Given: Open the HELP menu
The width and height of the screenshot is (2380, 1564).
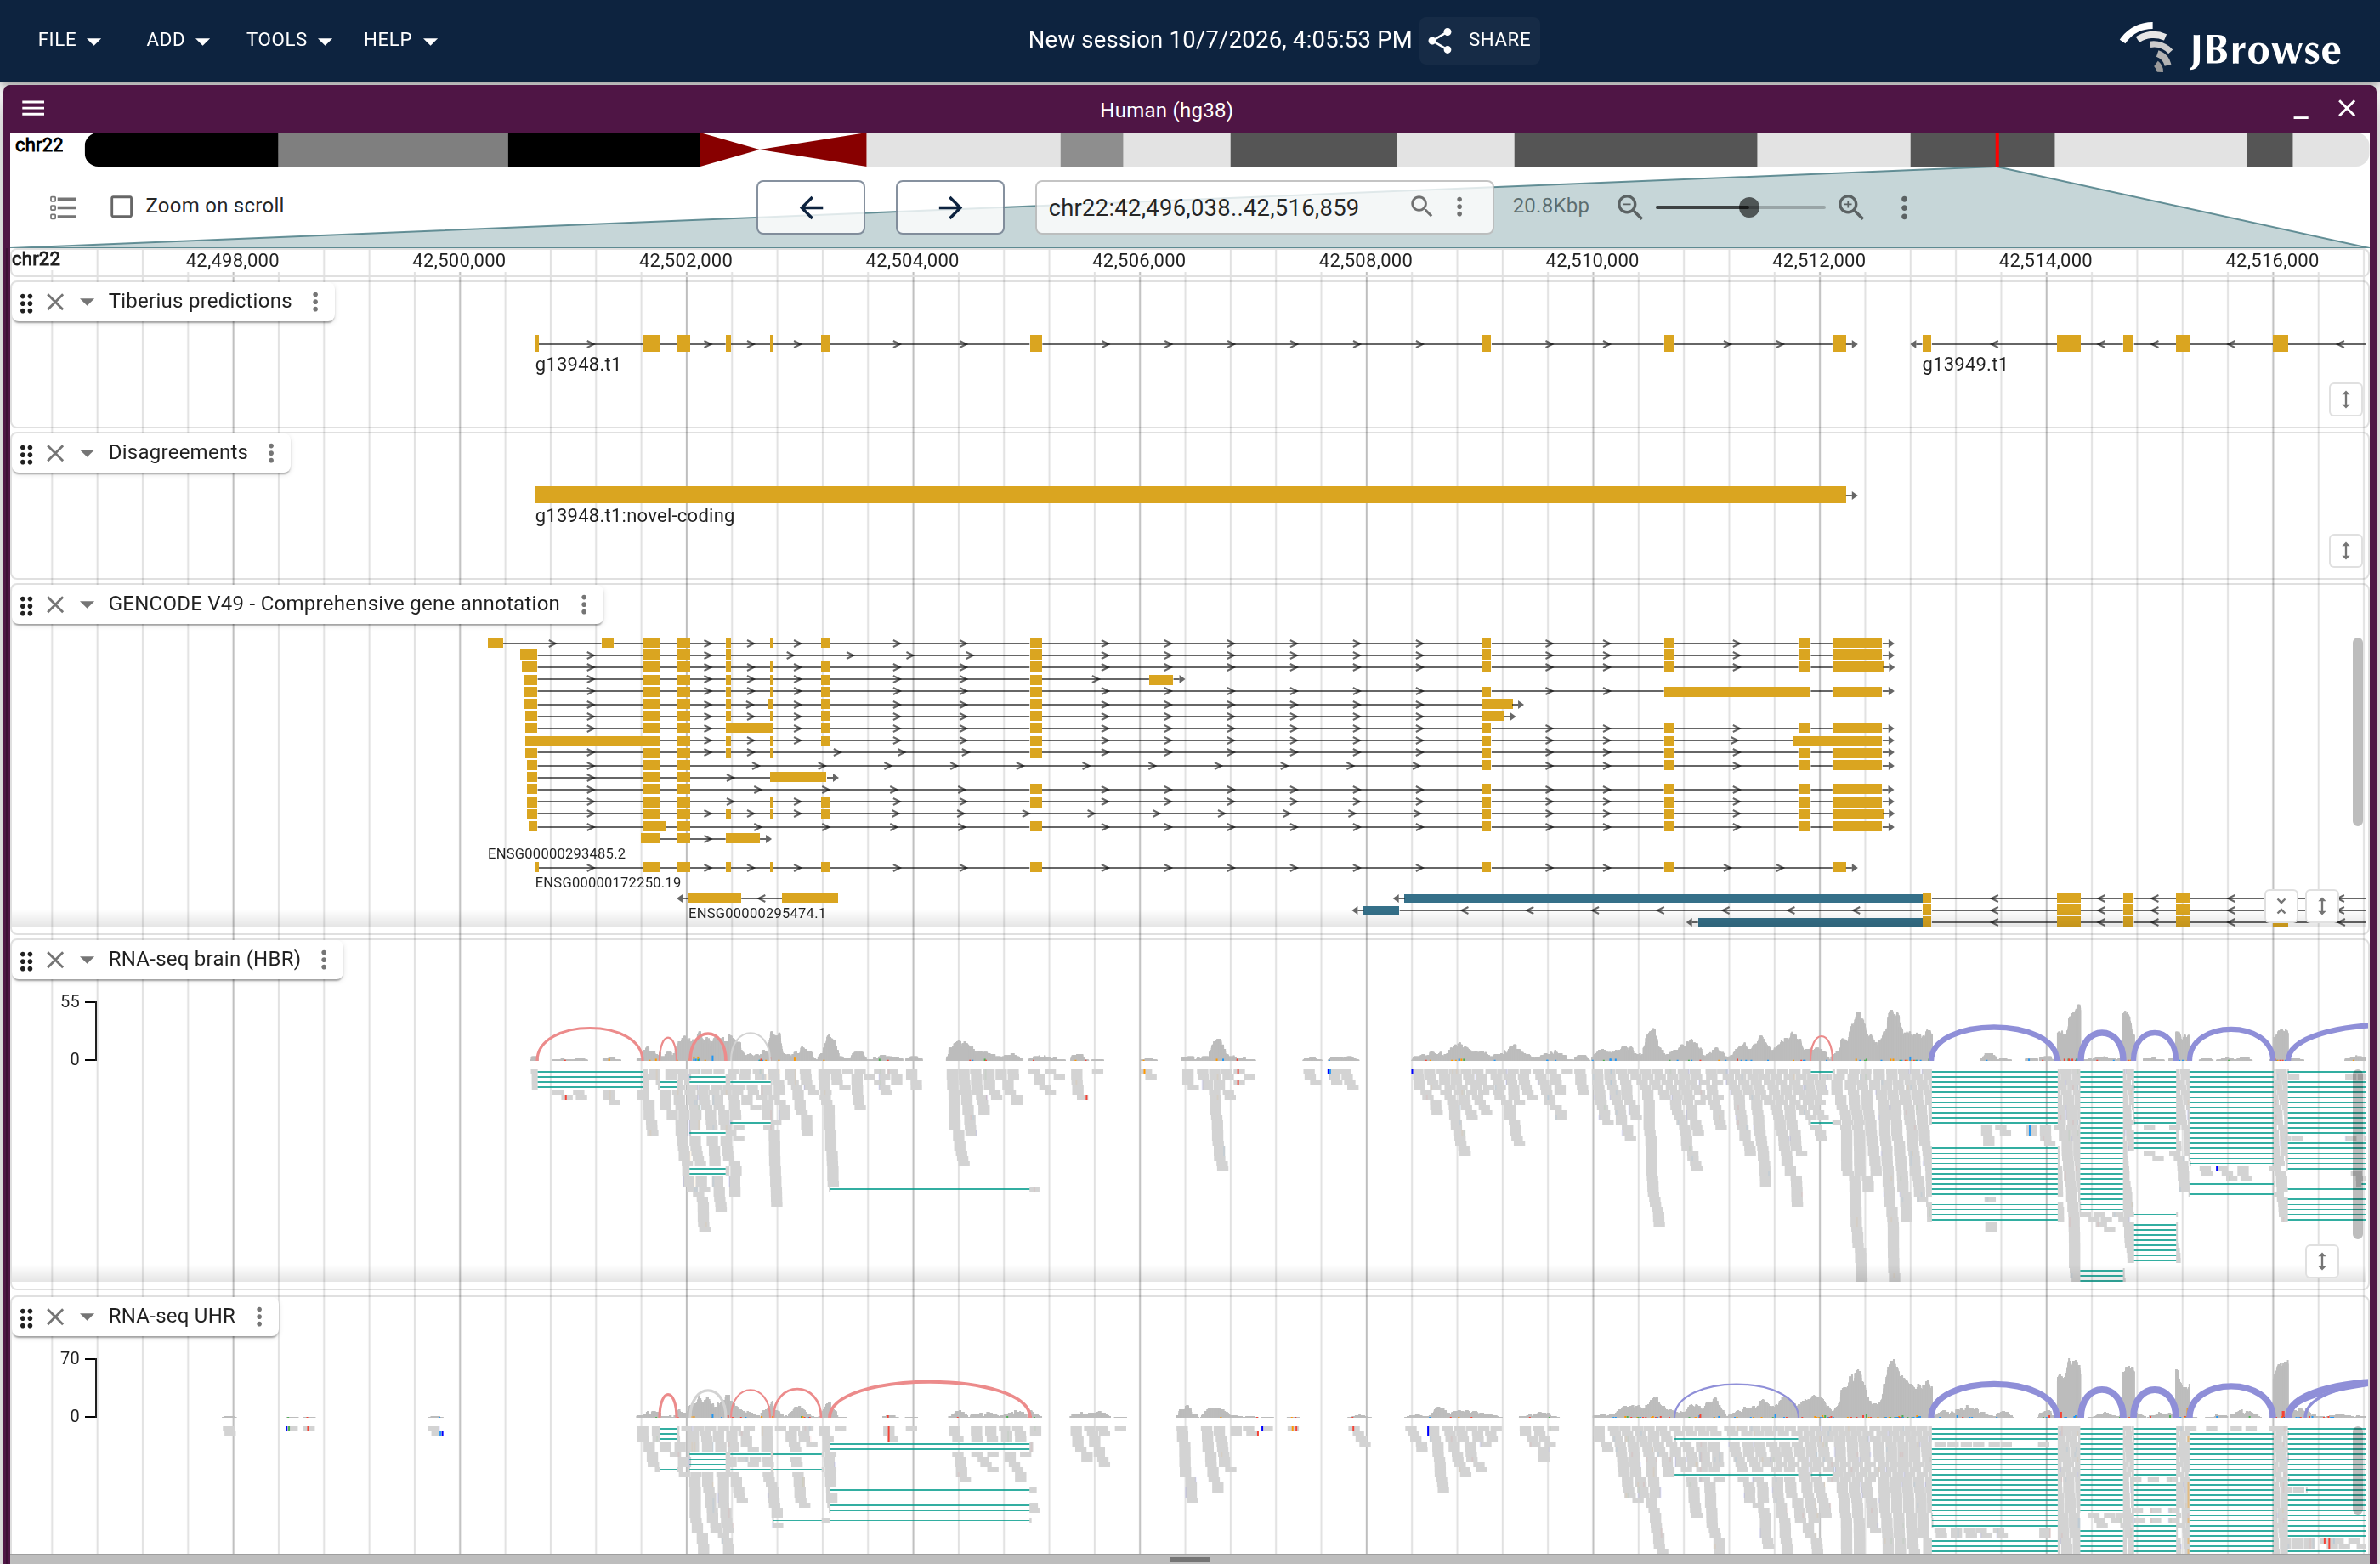Looking at the screenshot, I should click(400, 40).
